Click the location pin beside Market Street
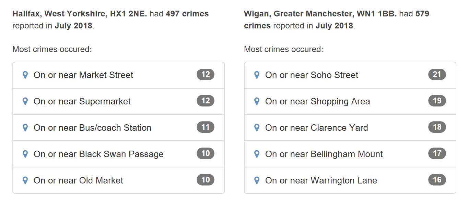This screenshot has width=468, height=203. tap(25, 75)
